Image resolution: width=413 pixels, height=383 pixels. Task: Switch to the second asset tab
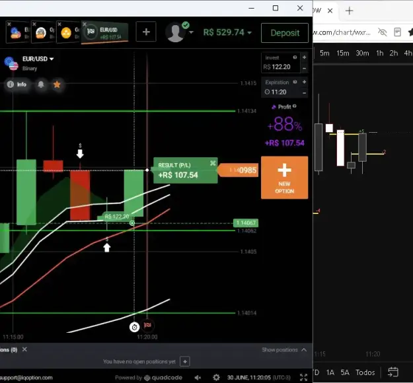43,32
